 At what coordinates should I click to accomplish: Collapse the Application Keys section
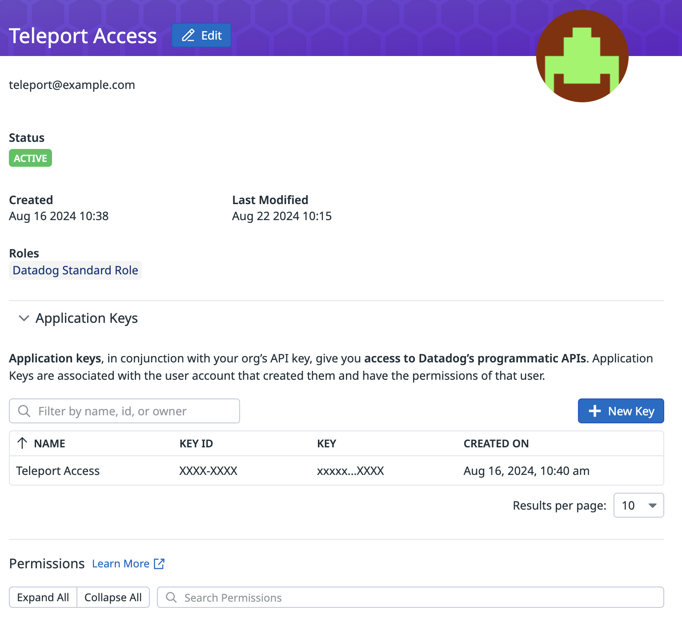pos(24,318)
